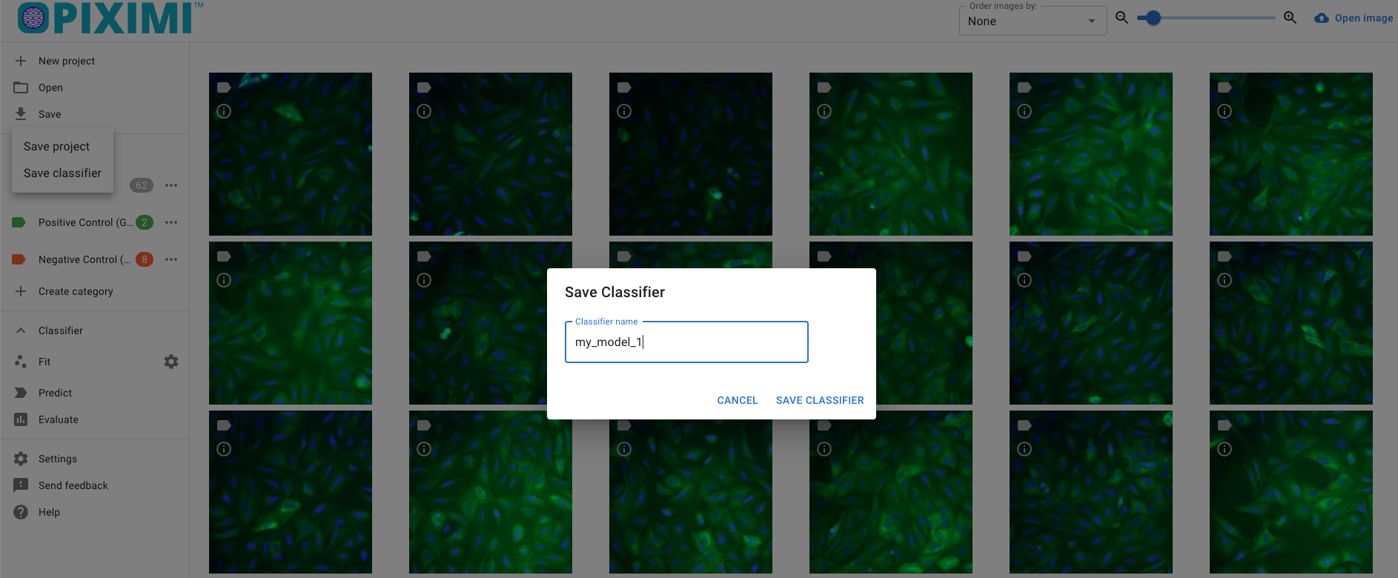The image size is (1398, 578).
Task: Click the Positive Control category name
Action: click(86, 222)
